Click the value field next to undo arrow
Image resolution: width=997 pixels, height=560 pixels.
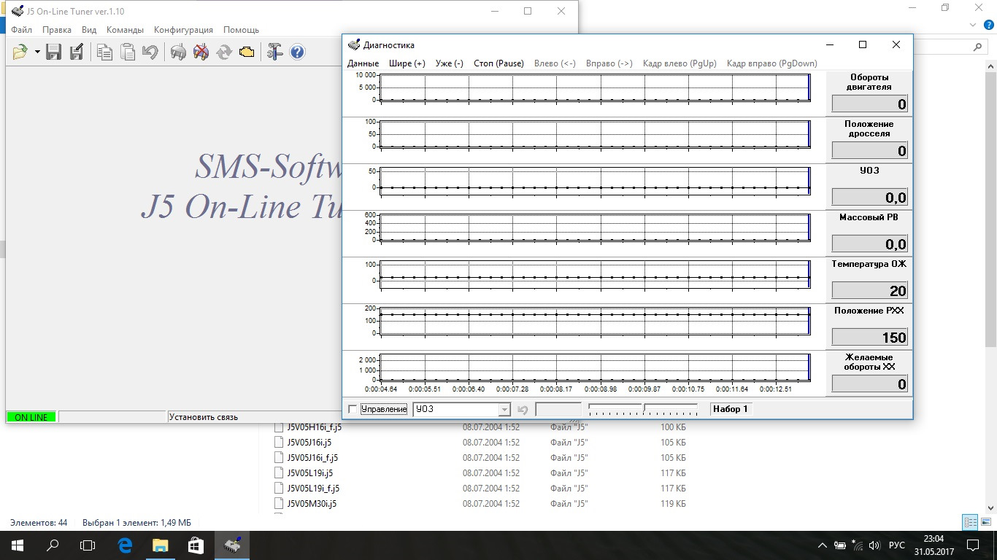pyautogui.click(x=558, y=410)
